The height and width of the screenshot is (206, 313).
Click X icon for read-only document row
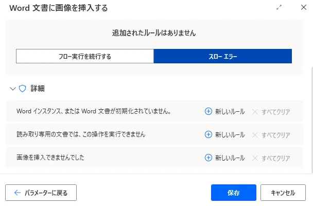(255, 134)
